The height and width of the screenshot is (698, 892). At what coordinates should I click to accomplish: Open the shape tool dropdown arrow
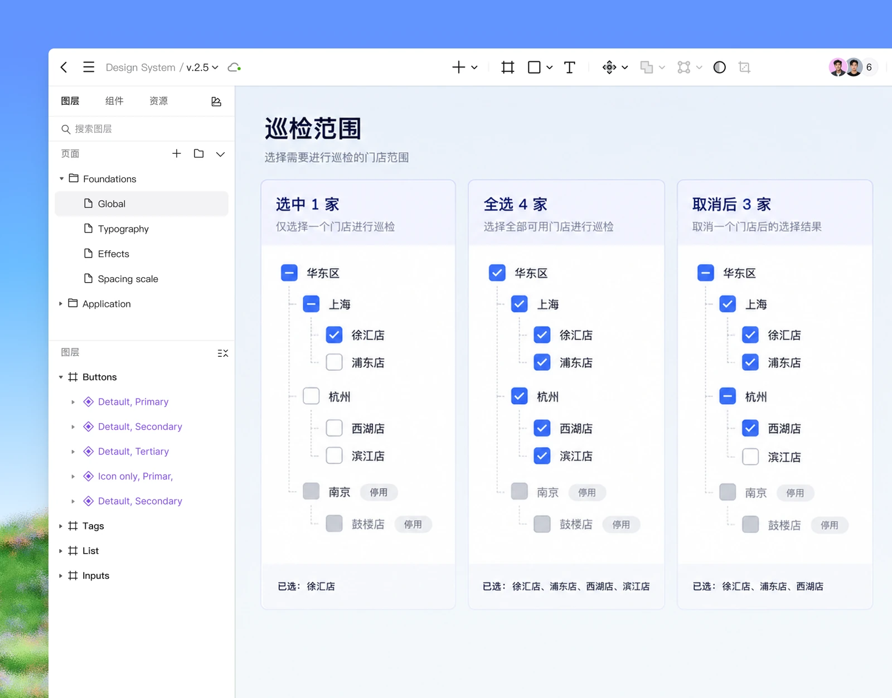click(x=550, y=67)
